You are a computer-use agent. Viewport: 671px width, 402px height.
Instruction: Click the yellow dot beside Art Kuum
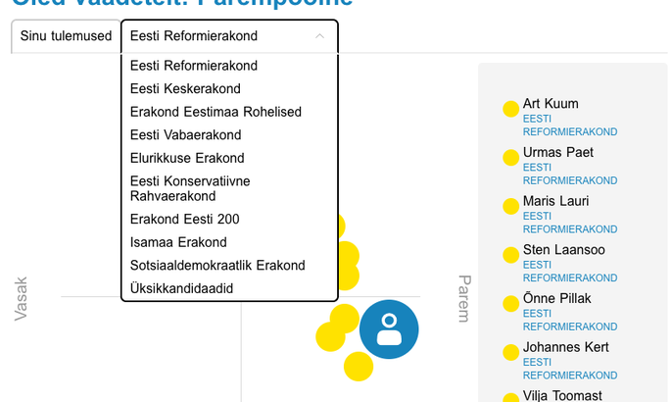coord(510,109)
